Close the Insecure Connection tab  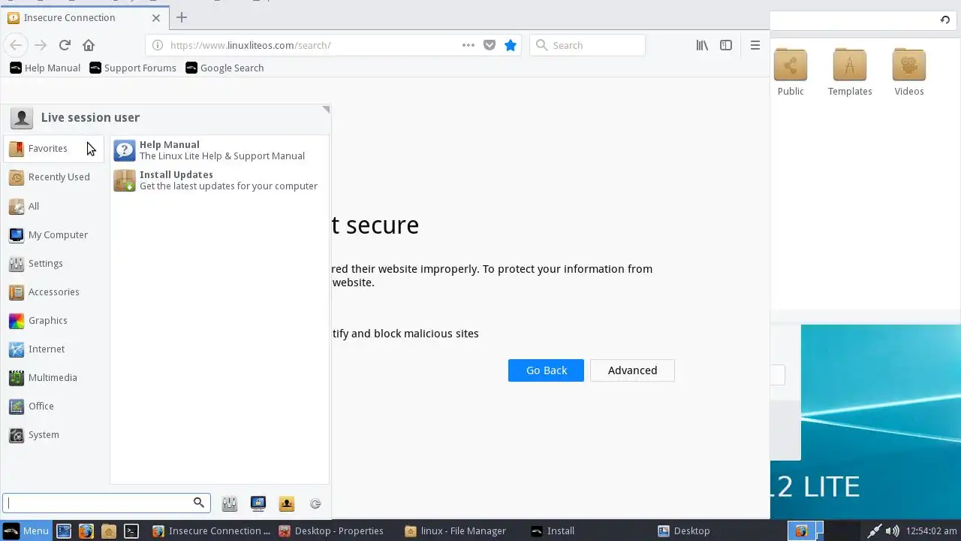point(156,17)
